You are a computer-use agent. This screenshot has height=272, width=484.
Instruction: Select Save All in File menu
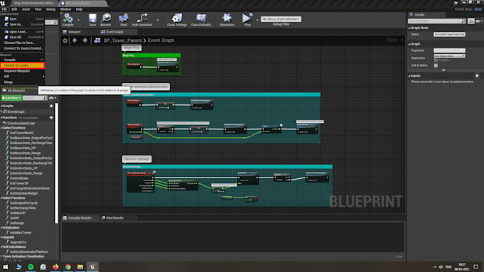23,37
